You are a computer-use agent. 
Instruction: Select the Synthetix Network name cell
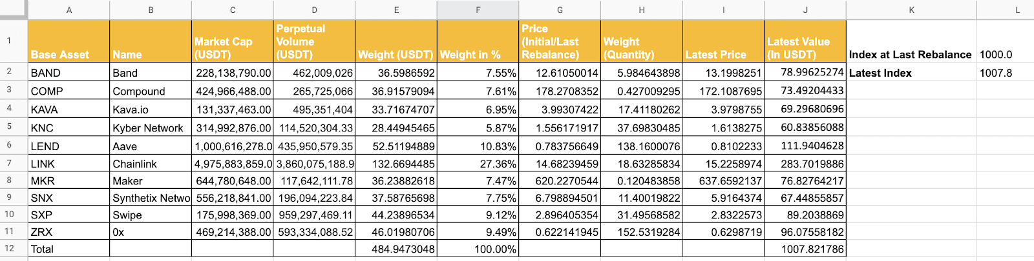(151, 198)
